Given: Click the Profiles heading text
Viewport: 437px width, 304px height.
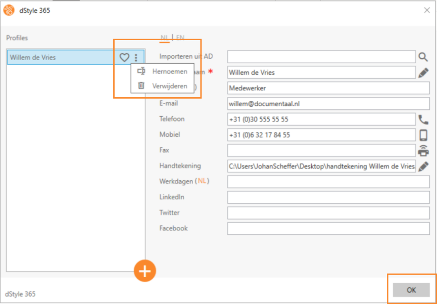Looking at the screenshot, I should (17, 38).
